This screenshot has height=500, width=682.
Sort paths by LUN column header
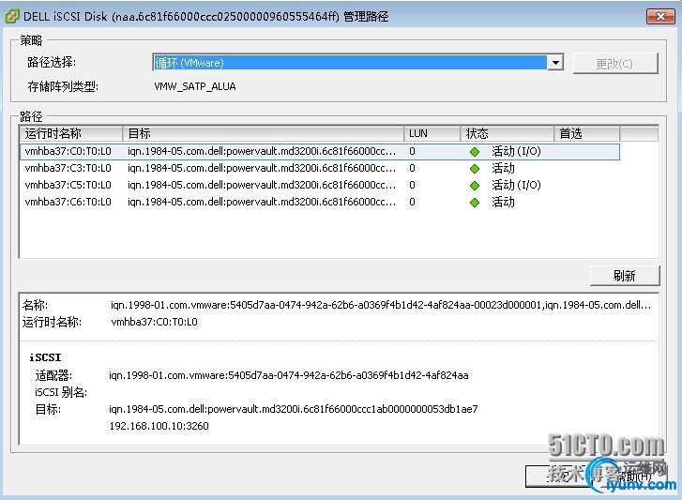[432, 133]
